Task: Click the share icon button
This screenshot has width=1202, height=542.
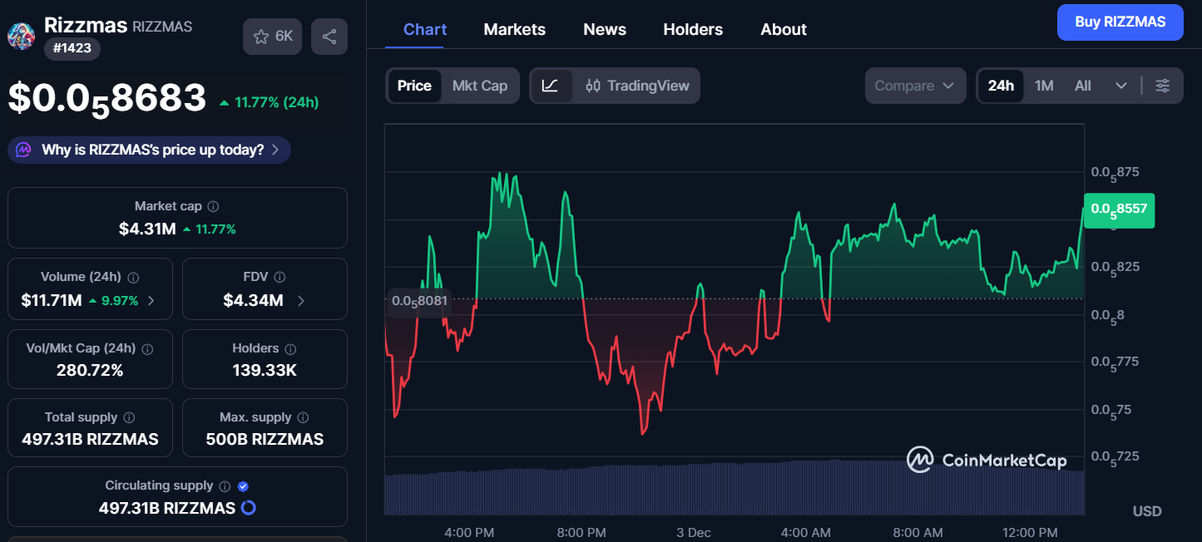Action: click(329, 37)
